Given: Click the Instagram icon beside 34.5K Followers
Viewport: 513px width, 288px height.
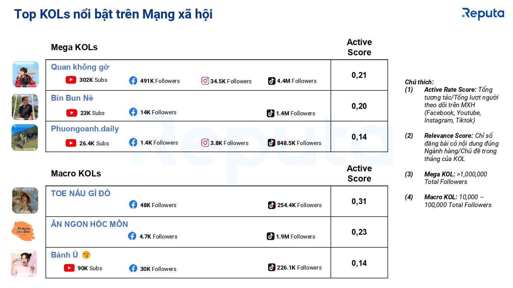Looking at the screenshot, I should tap(205, 81).
